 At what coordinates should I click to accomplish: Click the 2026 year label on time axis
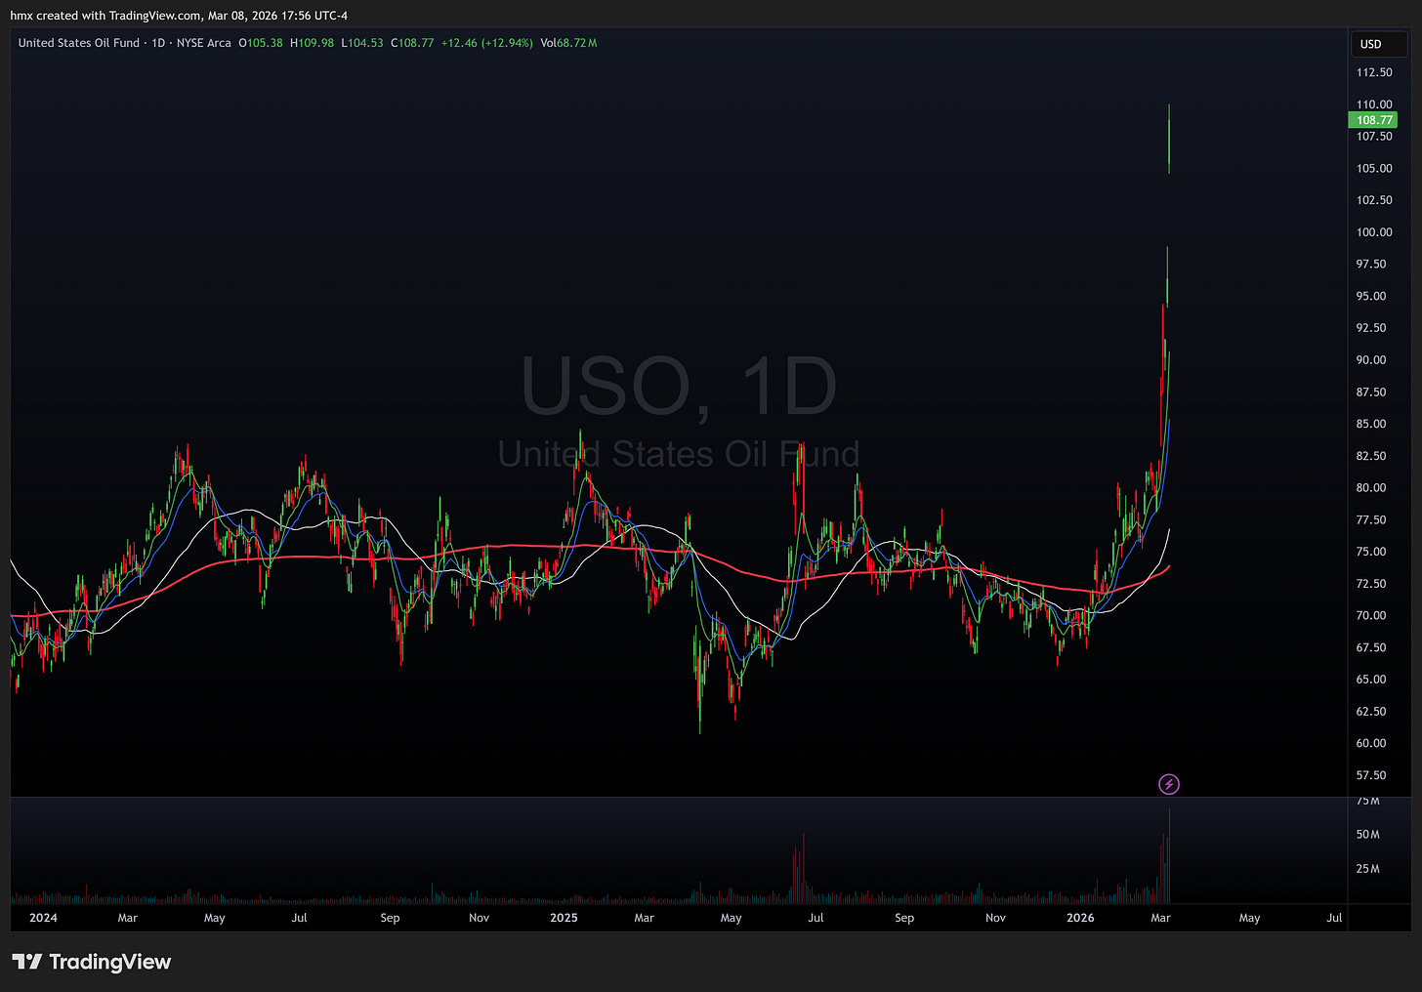[x=1080, y=918]
